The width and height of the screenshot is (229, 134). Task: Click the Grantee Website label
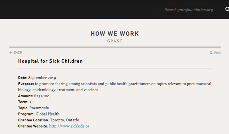pos(33,126)
